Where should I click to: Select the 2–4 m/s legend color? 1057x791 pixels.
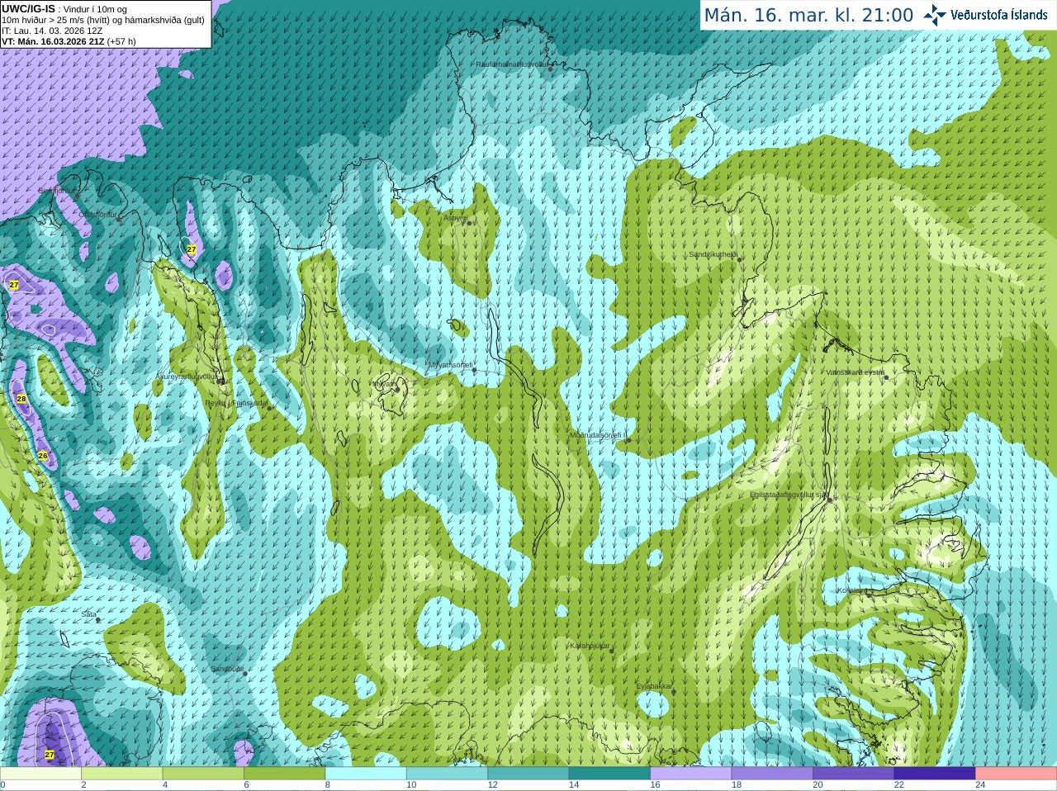(x=121, y=773)
